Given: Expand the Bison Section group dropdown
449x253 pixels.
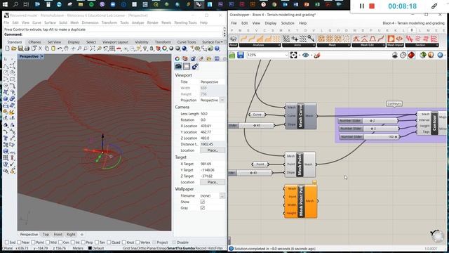Looking at the screenshot, I should coord(437,45).
